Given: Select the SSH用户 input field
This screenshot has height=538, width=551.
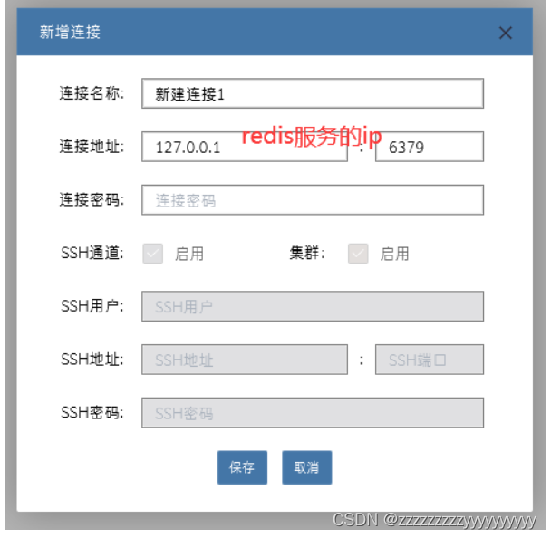Looking at the screenshot, I should click(x=313, y=306).
